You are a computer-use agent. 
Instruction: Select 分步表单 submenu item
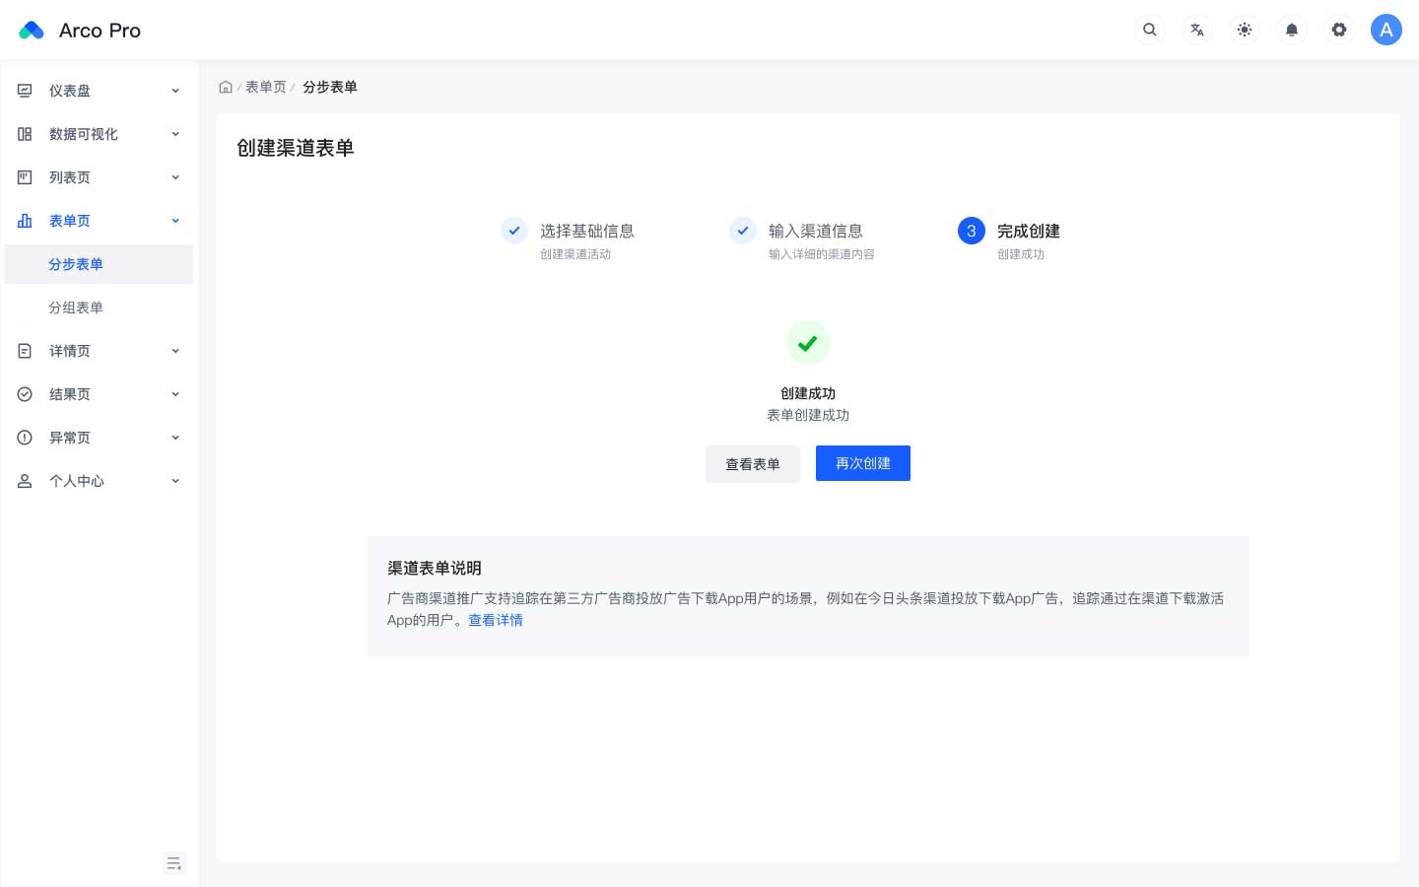99,264
